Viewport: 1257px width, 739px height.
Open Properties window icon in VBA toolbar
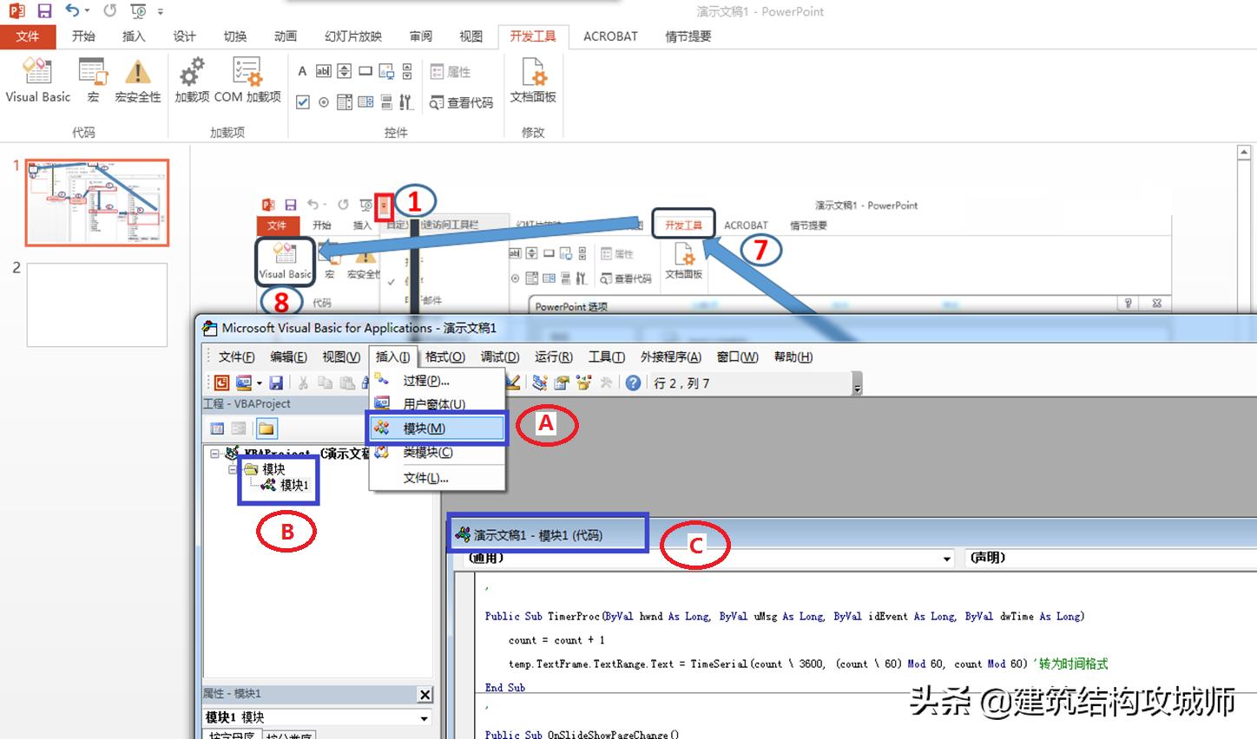pyautogui.click(x=562, y=383)
